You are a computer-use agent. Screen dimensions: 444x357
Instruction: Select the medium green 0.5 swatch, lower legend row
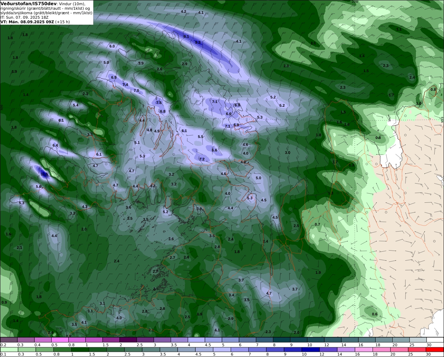click(x=45, y=349)
